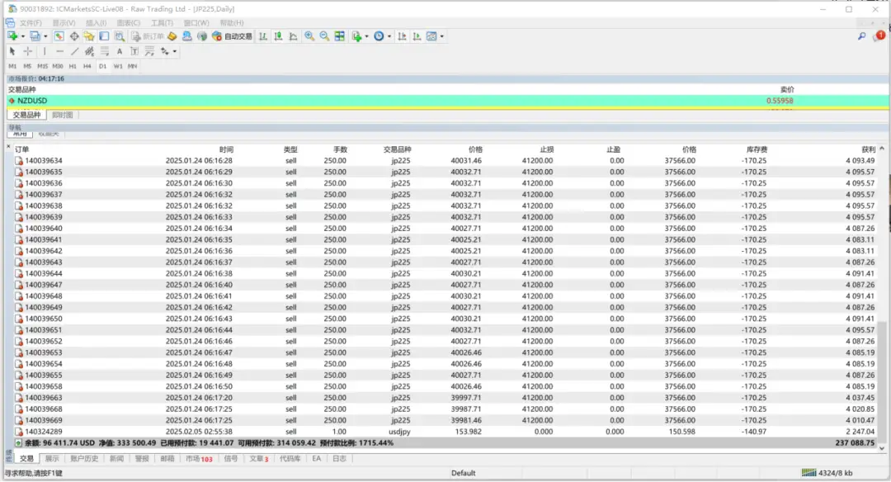Screen dimensions: 891x482
Task: Toggle the Terminal panel icon
Action: click(x=104, y=36)
